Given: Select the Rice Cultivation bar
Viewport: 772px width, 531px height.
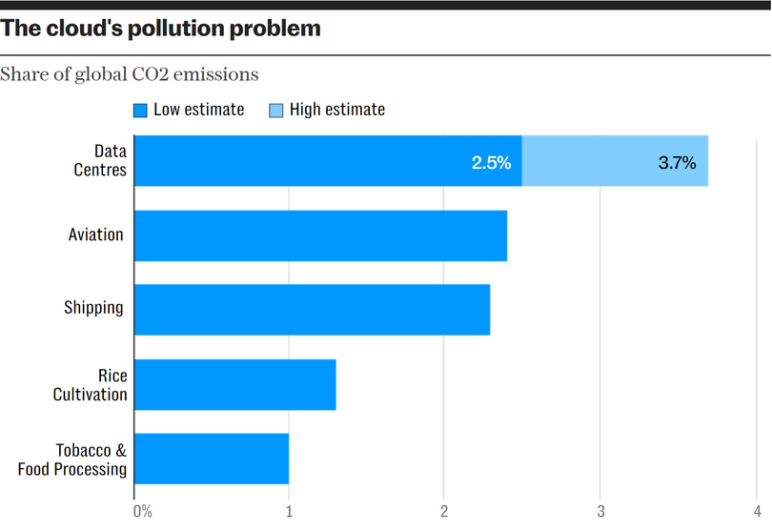Looking at the screenshot, I should [x=234, y=384].
